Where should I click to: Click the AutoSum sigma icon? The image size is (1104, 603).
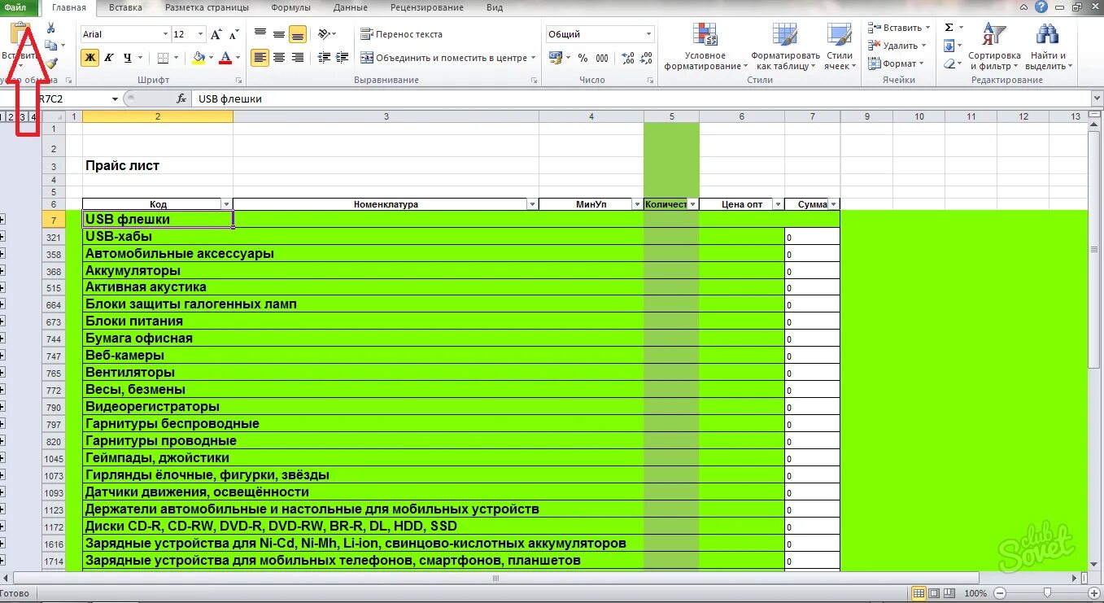point(949,28)
